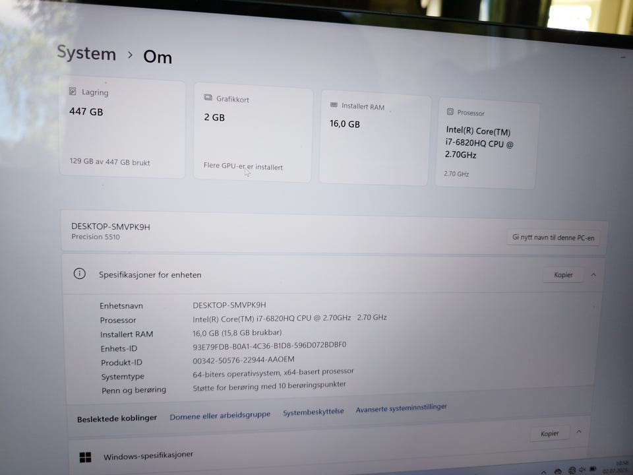Open the taskbar clock and date

(616, 467)
